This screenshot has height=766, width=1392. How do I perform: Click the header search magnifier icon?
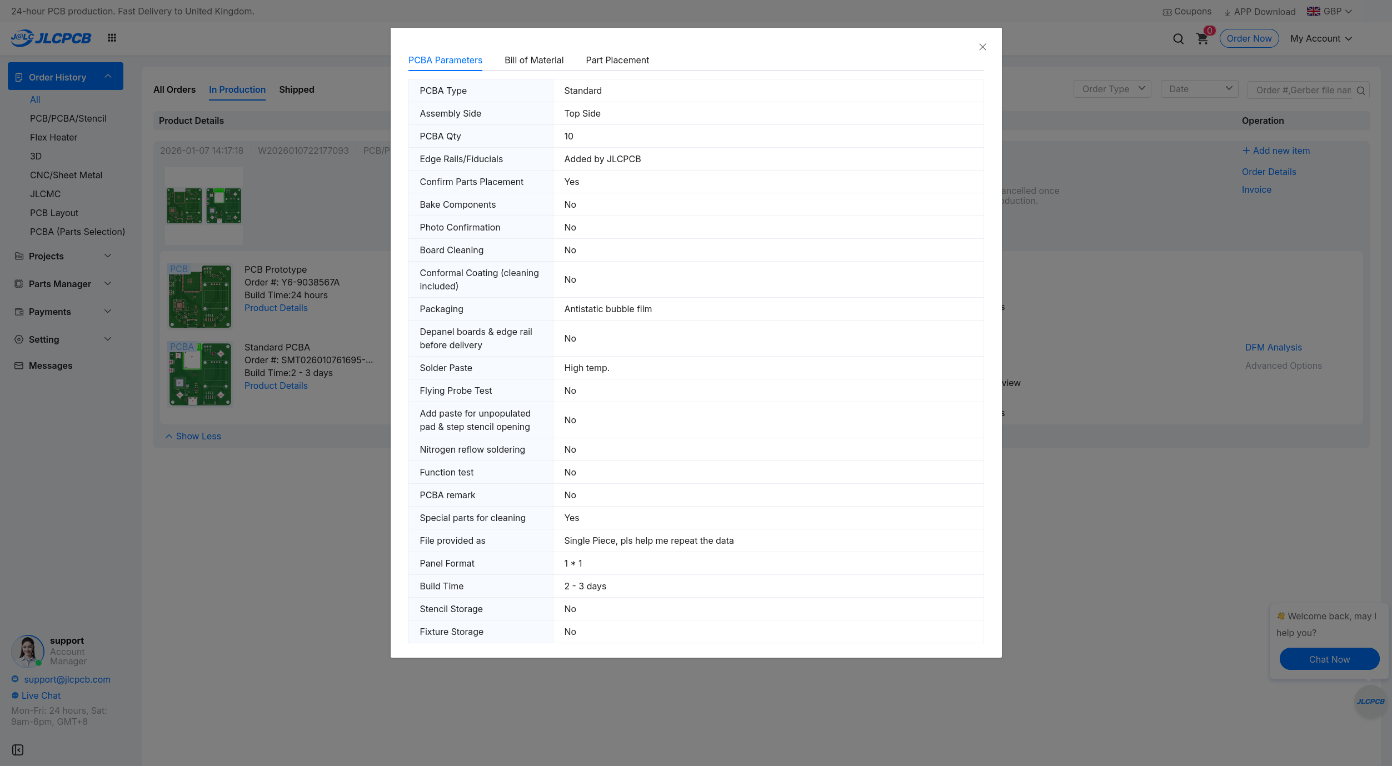coord(1178,39)
